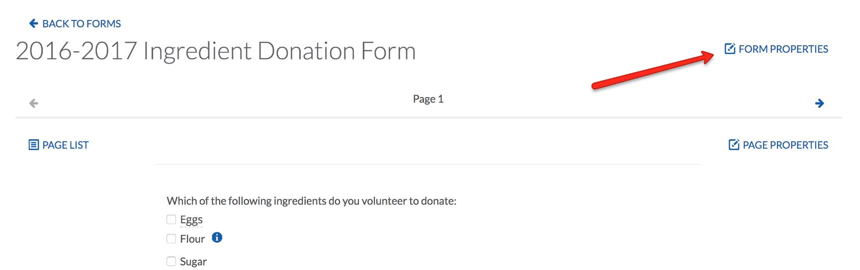The width and height of the screenshot is (860, 270).
Task: Check the Eggs checkbox
Action: (x=172, y=219)
